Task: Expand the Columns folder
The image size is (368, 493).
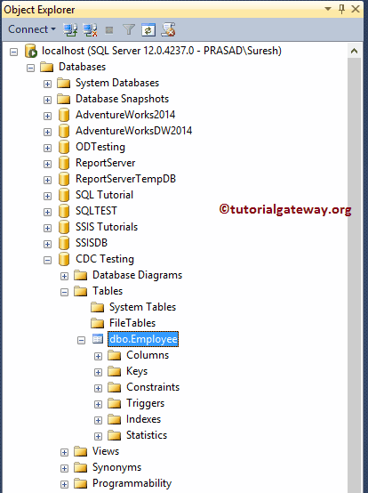Action: coord(99,357)
